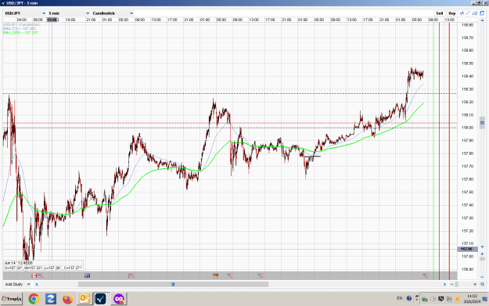
Task: Detach chart using the window pop-out icon
Action: point(482,13)
